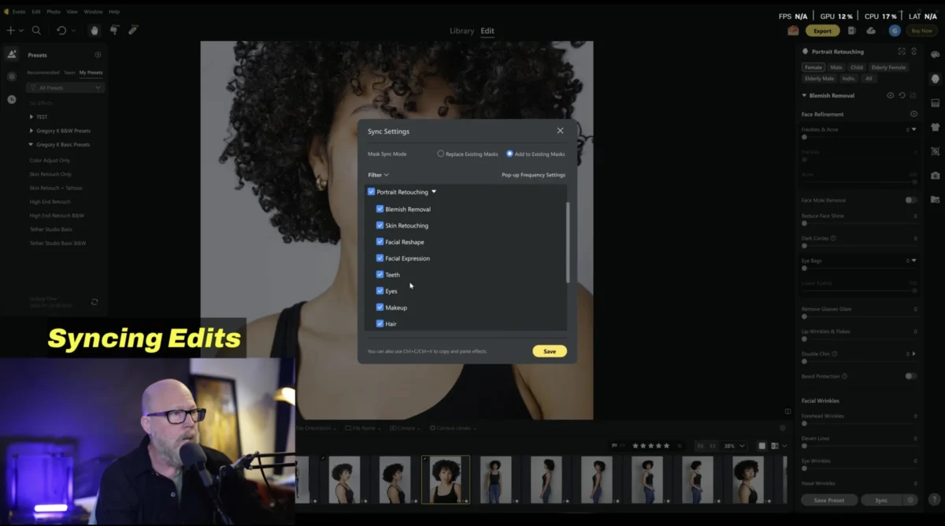Select Add to Existing Masks radio
945x526 pixels.
point(510,154)
